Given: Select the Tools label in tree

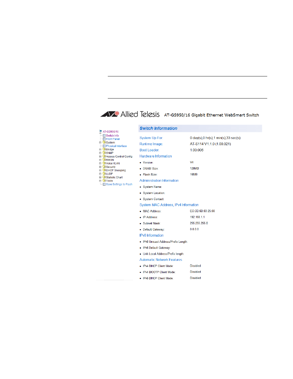Looking at the screenshot, I should point(109,181).
